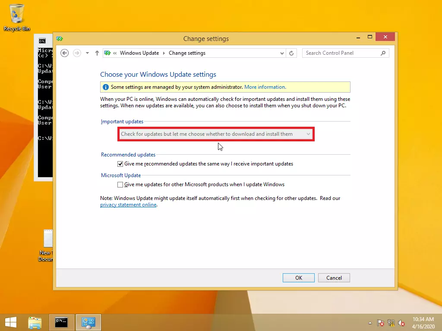Click the Microsoft Update section label
The height and width of the screenshot is (331, 442).
click(x=121, y=175)
